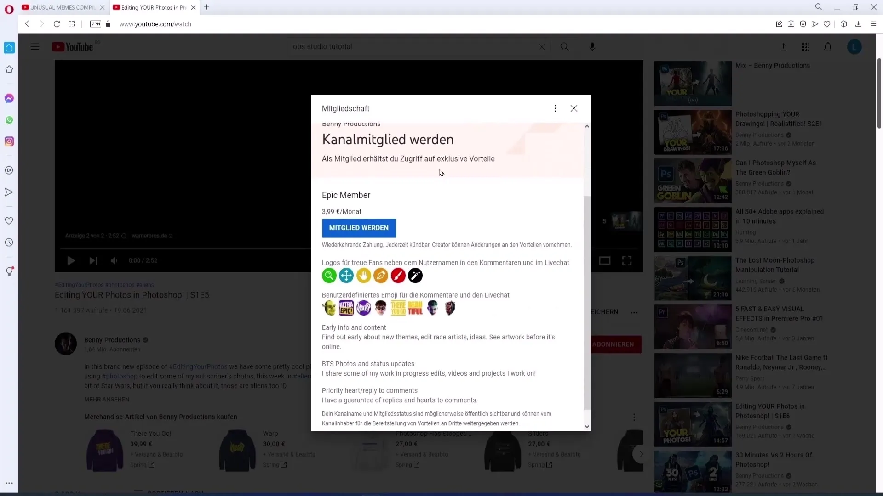Click the upload/create video icon
The image size is (883, 496).
pyautogui.click(x=784, y=47)
